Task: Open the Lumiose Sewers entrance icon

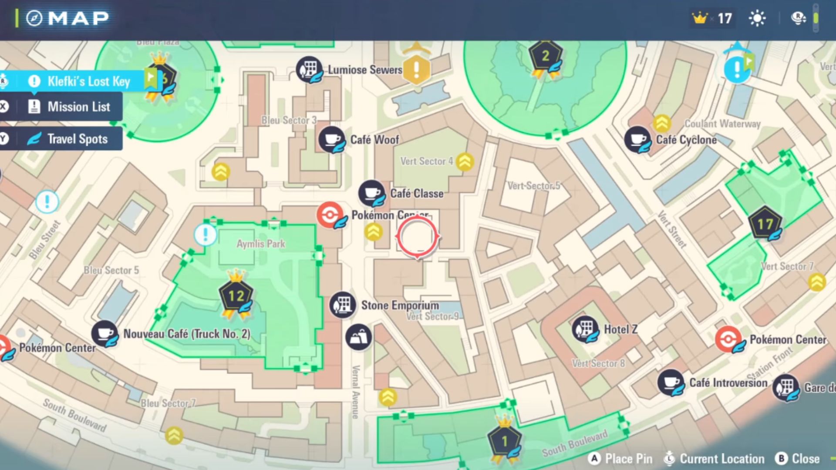Action: click(310, 68)
